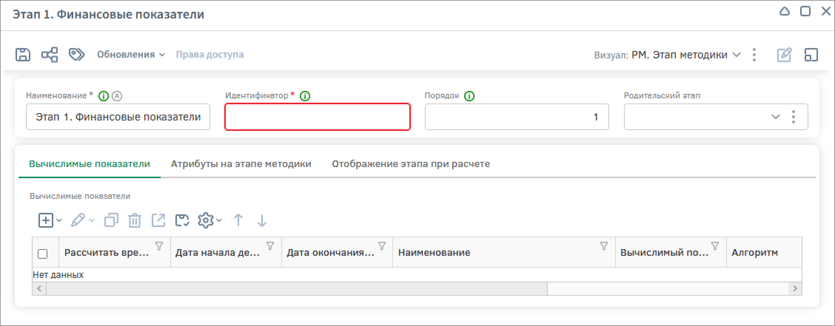Click into the empty Идентификатор field
The image size is (835, 326).
click(x=318, y=117)
